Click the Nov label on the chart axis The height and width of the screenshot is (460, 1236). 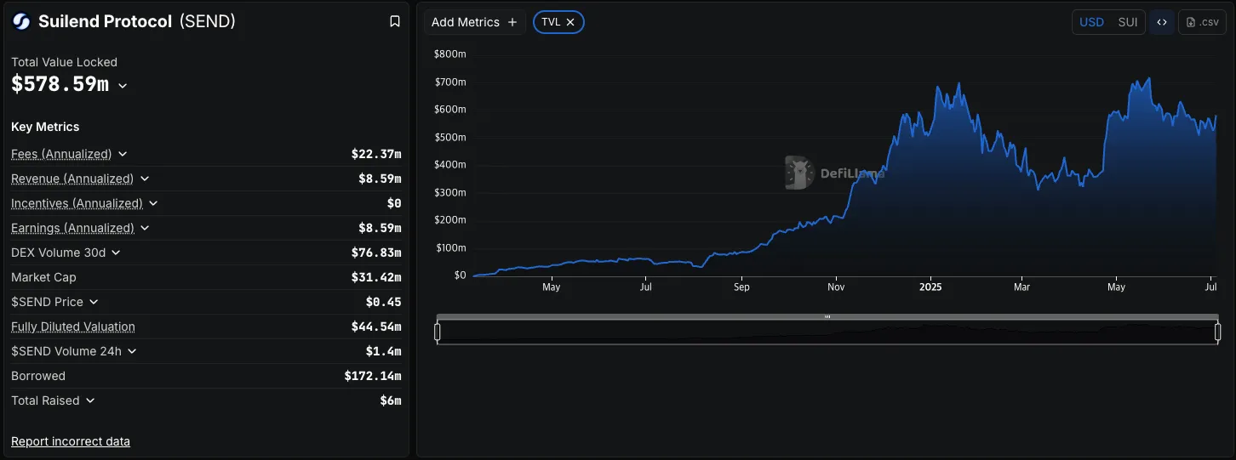pos(836,287)
